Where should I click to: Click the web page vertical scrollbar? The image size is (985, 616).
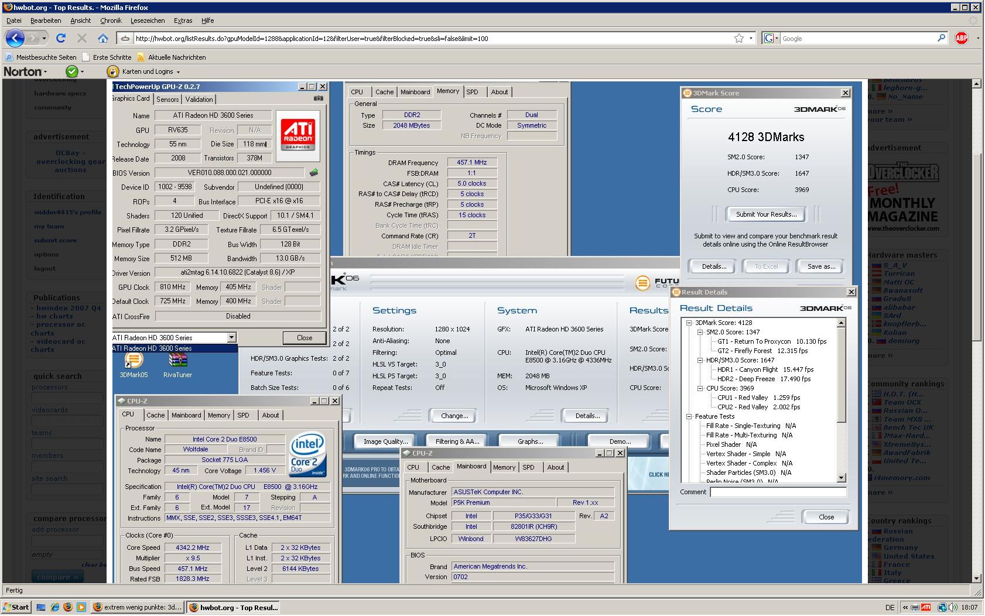pyautogui.click(x=976, y=331)
